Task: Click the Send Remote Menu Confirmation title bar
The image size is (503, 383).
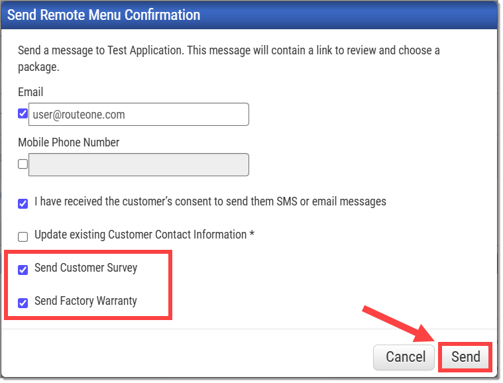Action: [249, 15]
